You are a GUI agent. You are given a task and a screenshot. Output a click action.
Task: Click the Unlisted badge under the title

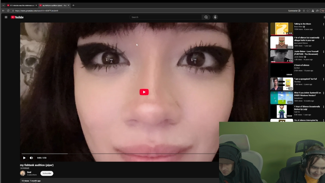25,168
